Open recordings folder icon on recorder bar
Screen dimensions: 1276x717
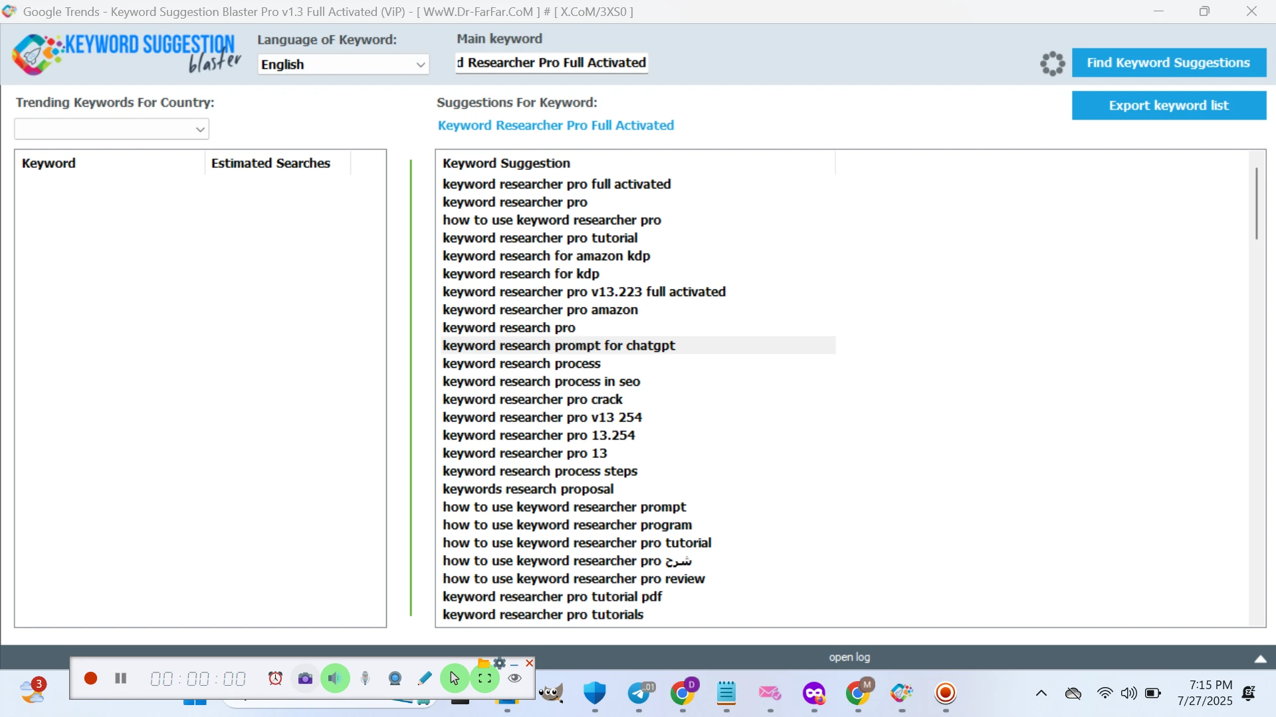(484, 663)
